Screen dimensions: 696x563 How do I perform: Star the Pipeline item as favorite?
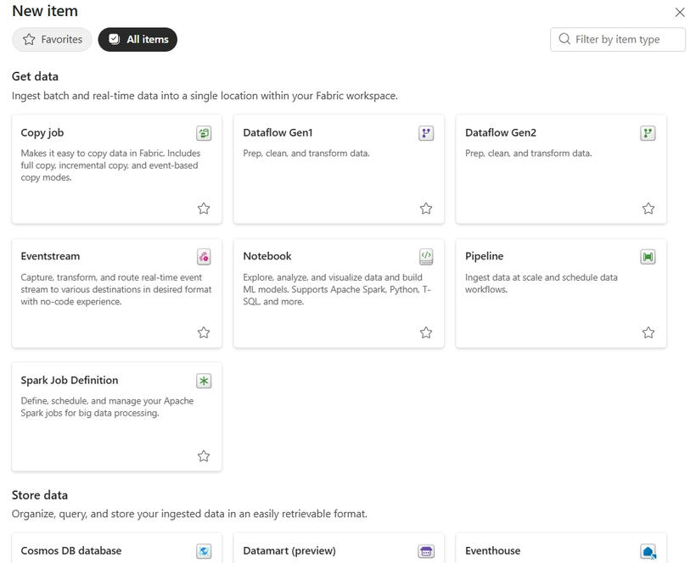648,332
